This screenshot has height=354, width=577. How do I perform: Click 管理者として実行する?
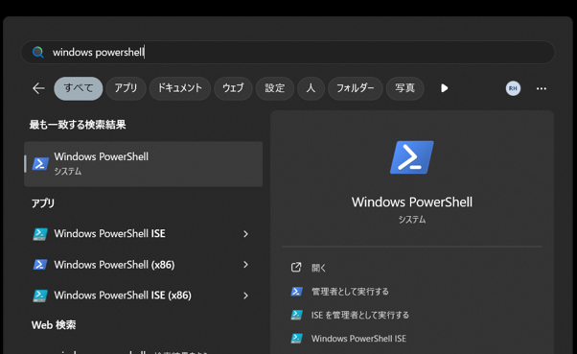pyautogui.click(x=350, y=292)
